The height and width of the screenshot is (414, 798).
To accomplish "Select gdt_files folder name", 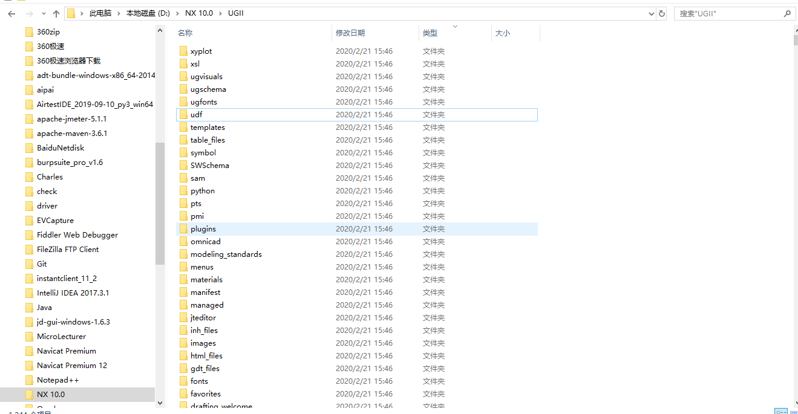I will [x=205, y=369].
